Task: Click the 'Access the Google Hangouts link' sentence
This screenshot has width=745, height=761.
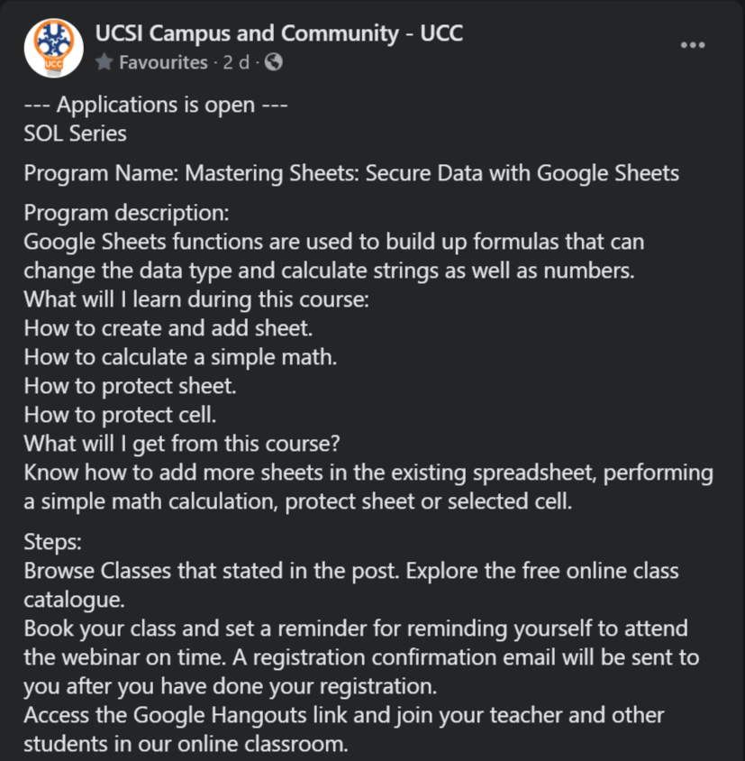Action: (x=344, y=729)
